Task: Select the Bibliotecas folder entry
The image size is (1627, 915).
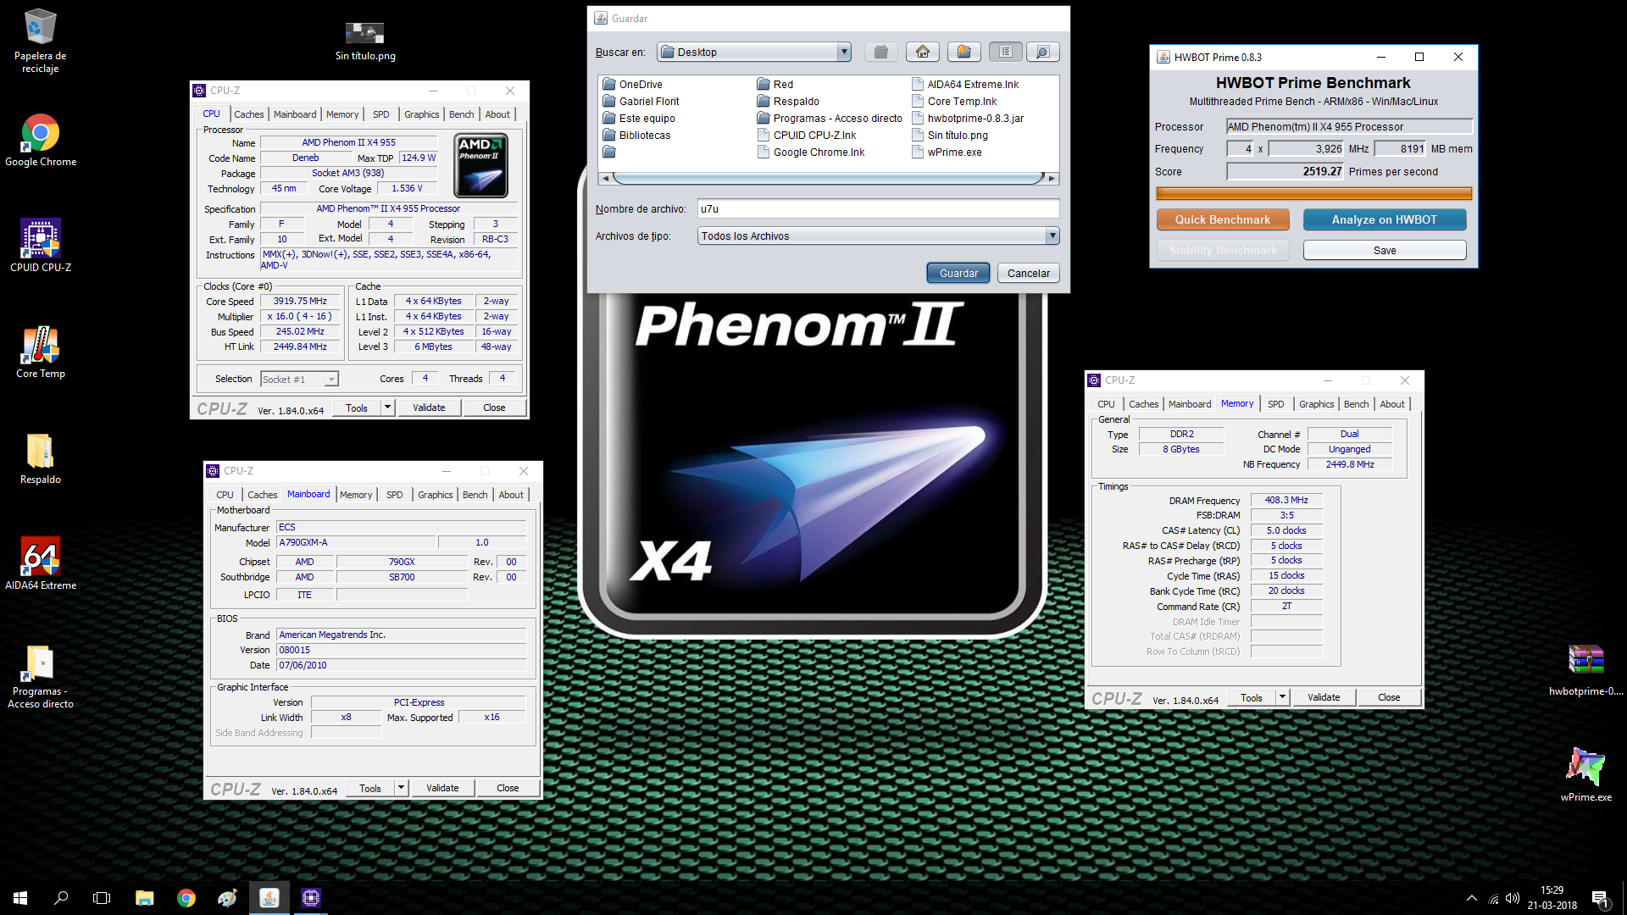Action: (x=636, y=135)
